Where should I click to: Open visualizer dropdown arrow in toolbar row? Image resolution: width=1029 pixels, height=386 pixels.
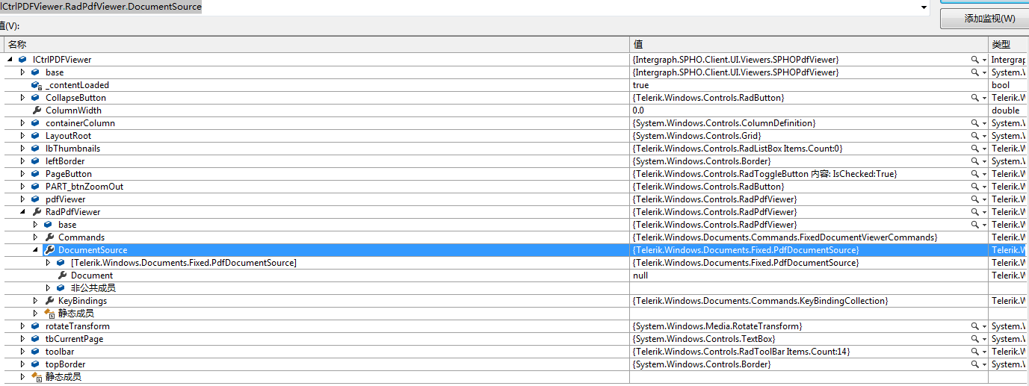pyautogui.click(x=984, y=352)
